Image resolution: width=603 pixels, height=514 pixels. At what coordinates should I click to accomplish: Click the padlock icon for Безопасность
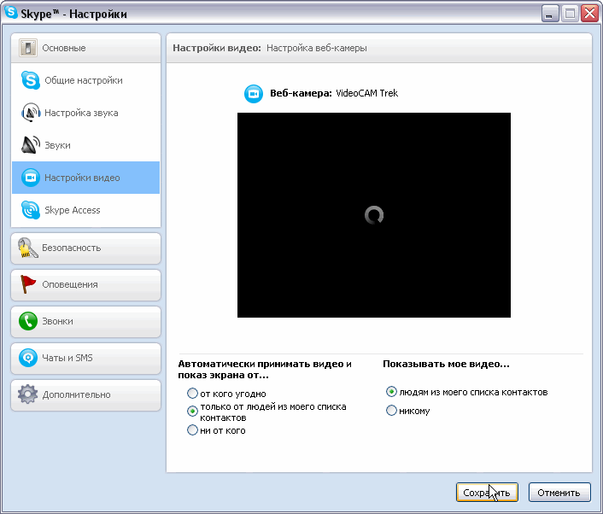(27, 248)
